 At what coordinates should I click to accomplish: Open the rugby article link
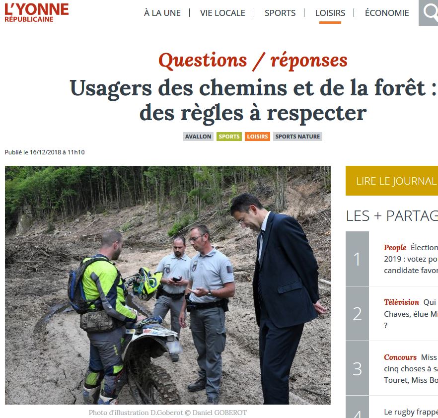coord(411,412)
